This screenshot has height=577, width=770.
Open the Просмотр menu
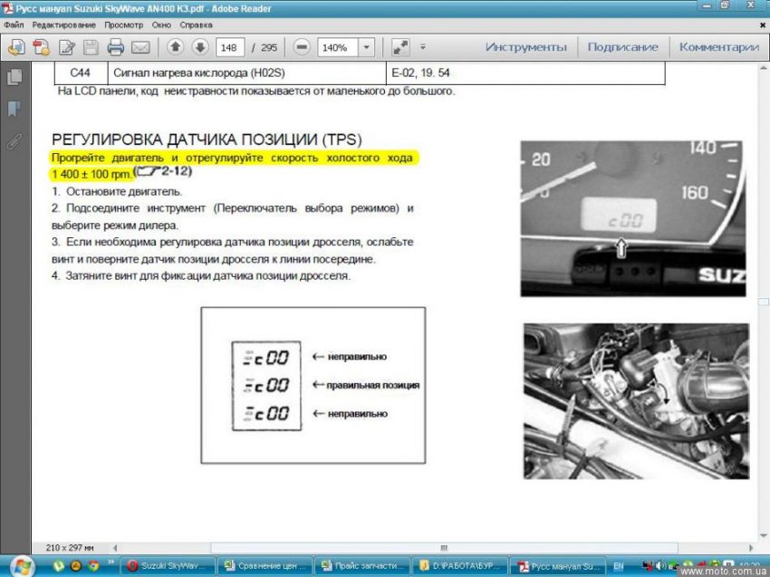pos(124,25)
